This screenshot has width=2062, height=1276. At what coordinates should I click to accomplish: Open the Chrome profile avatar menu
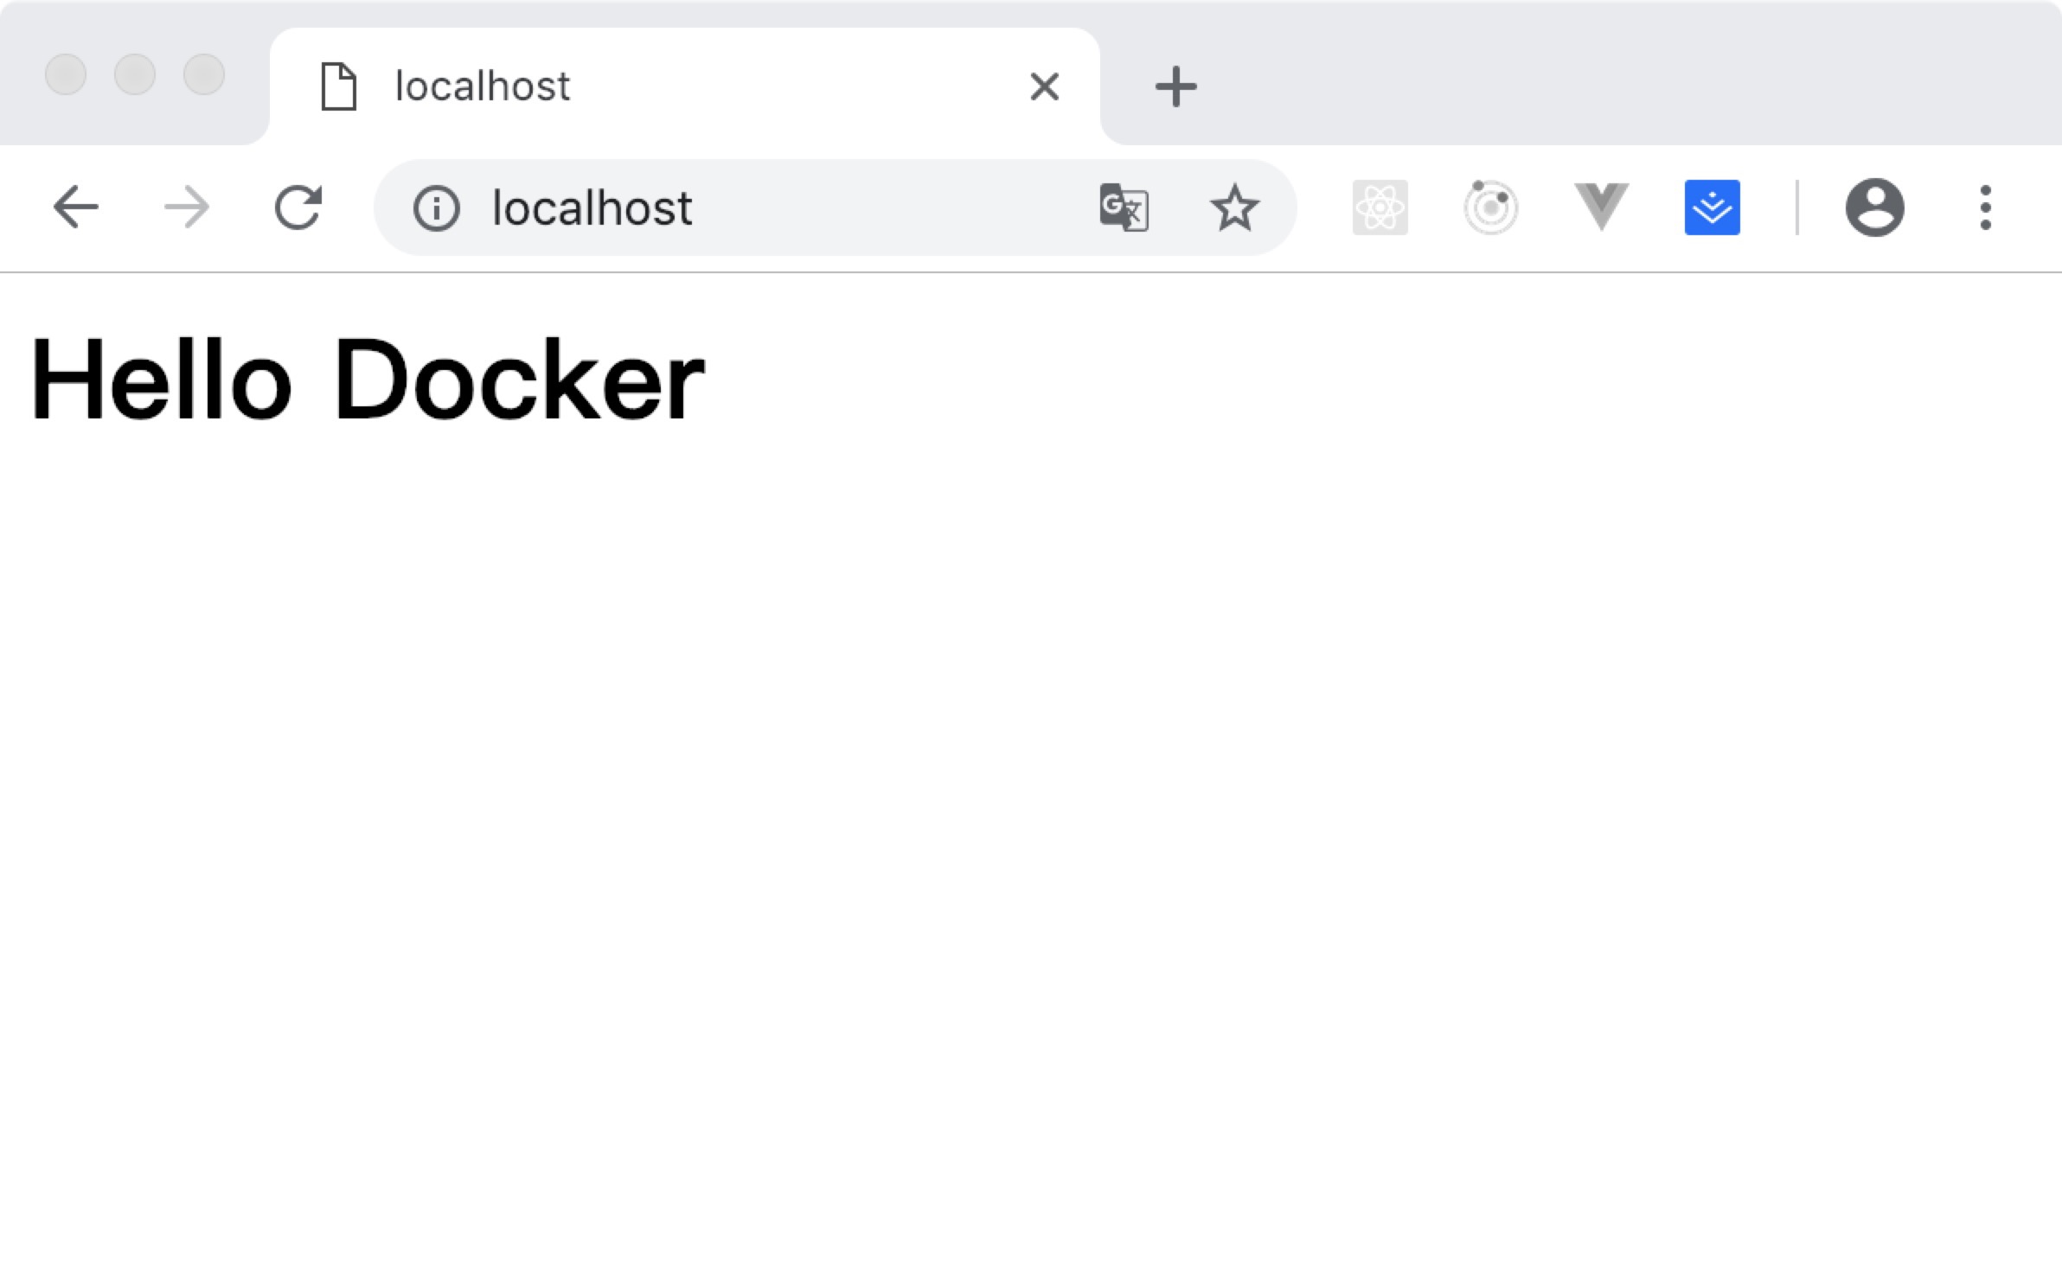(x=1874, y=207)
